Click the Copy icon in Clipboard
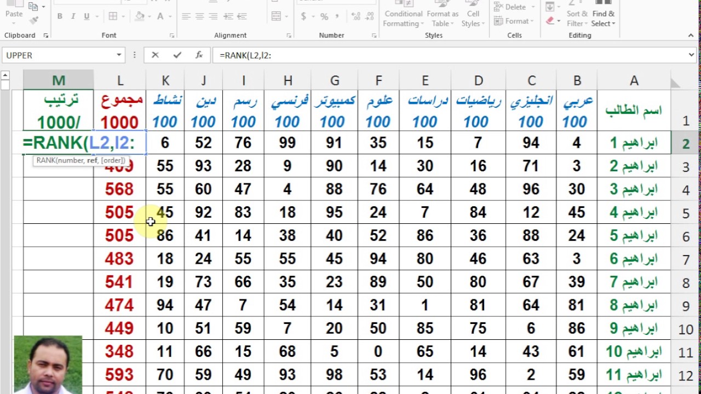Viewport: 701px width, 394px height. [x=33, y=7]
